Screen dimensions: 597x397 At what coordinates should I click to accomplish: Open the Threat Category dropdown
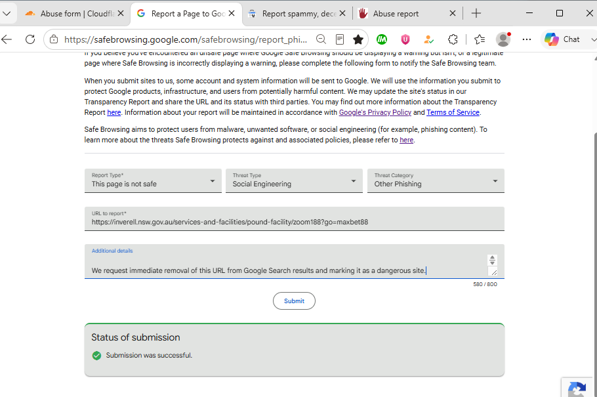[x=436, y=180]
